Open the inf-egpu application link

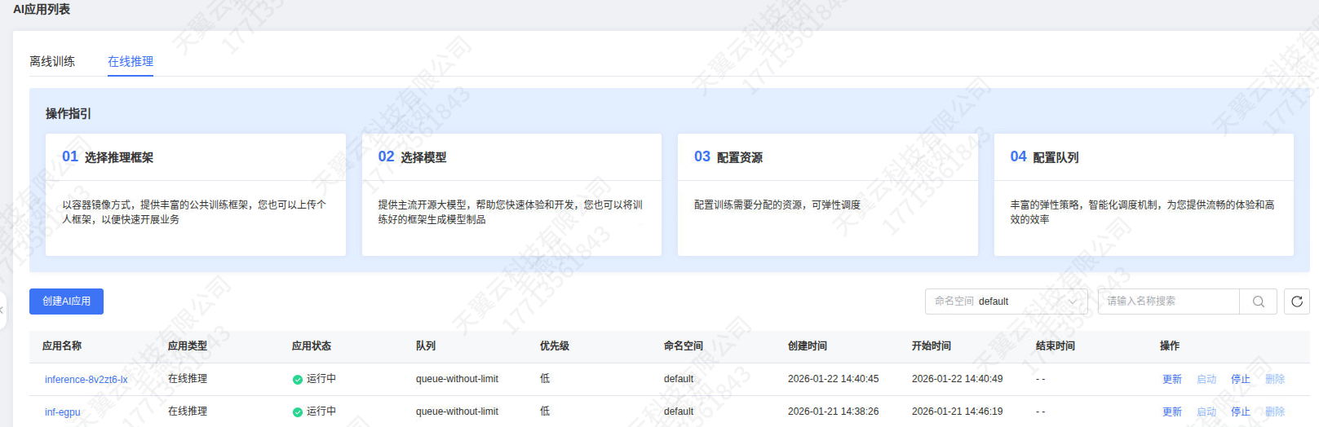click(x=63, y=412)
